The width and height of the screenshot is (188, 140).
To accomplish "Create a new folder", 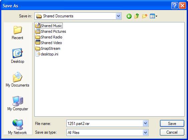I will coord(145,16).
